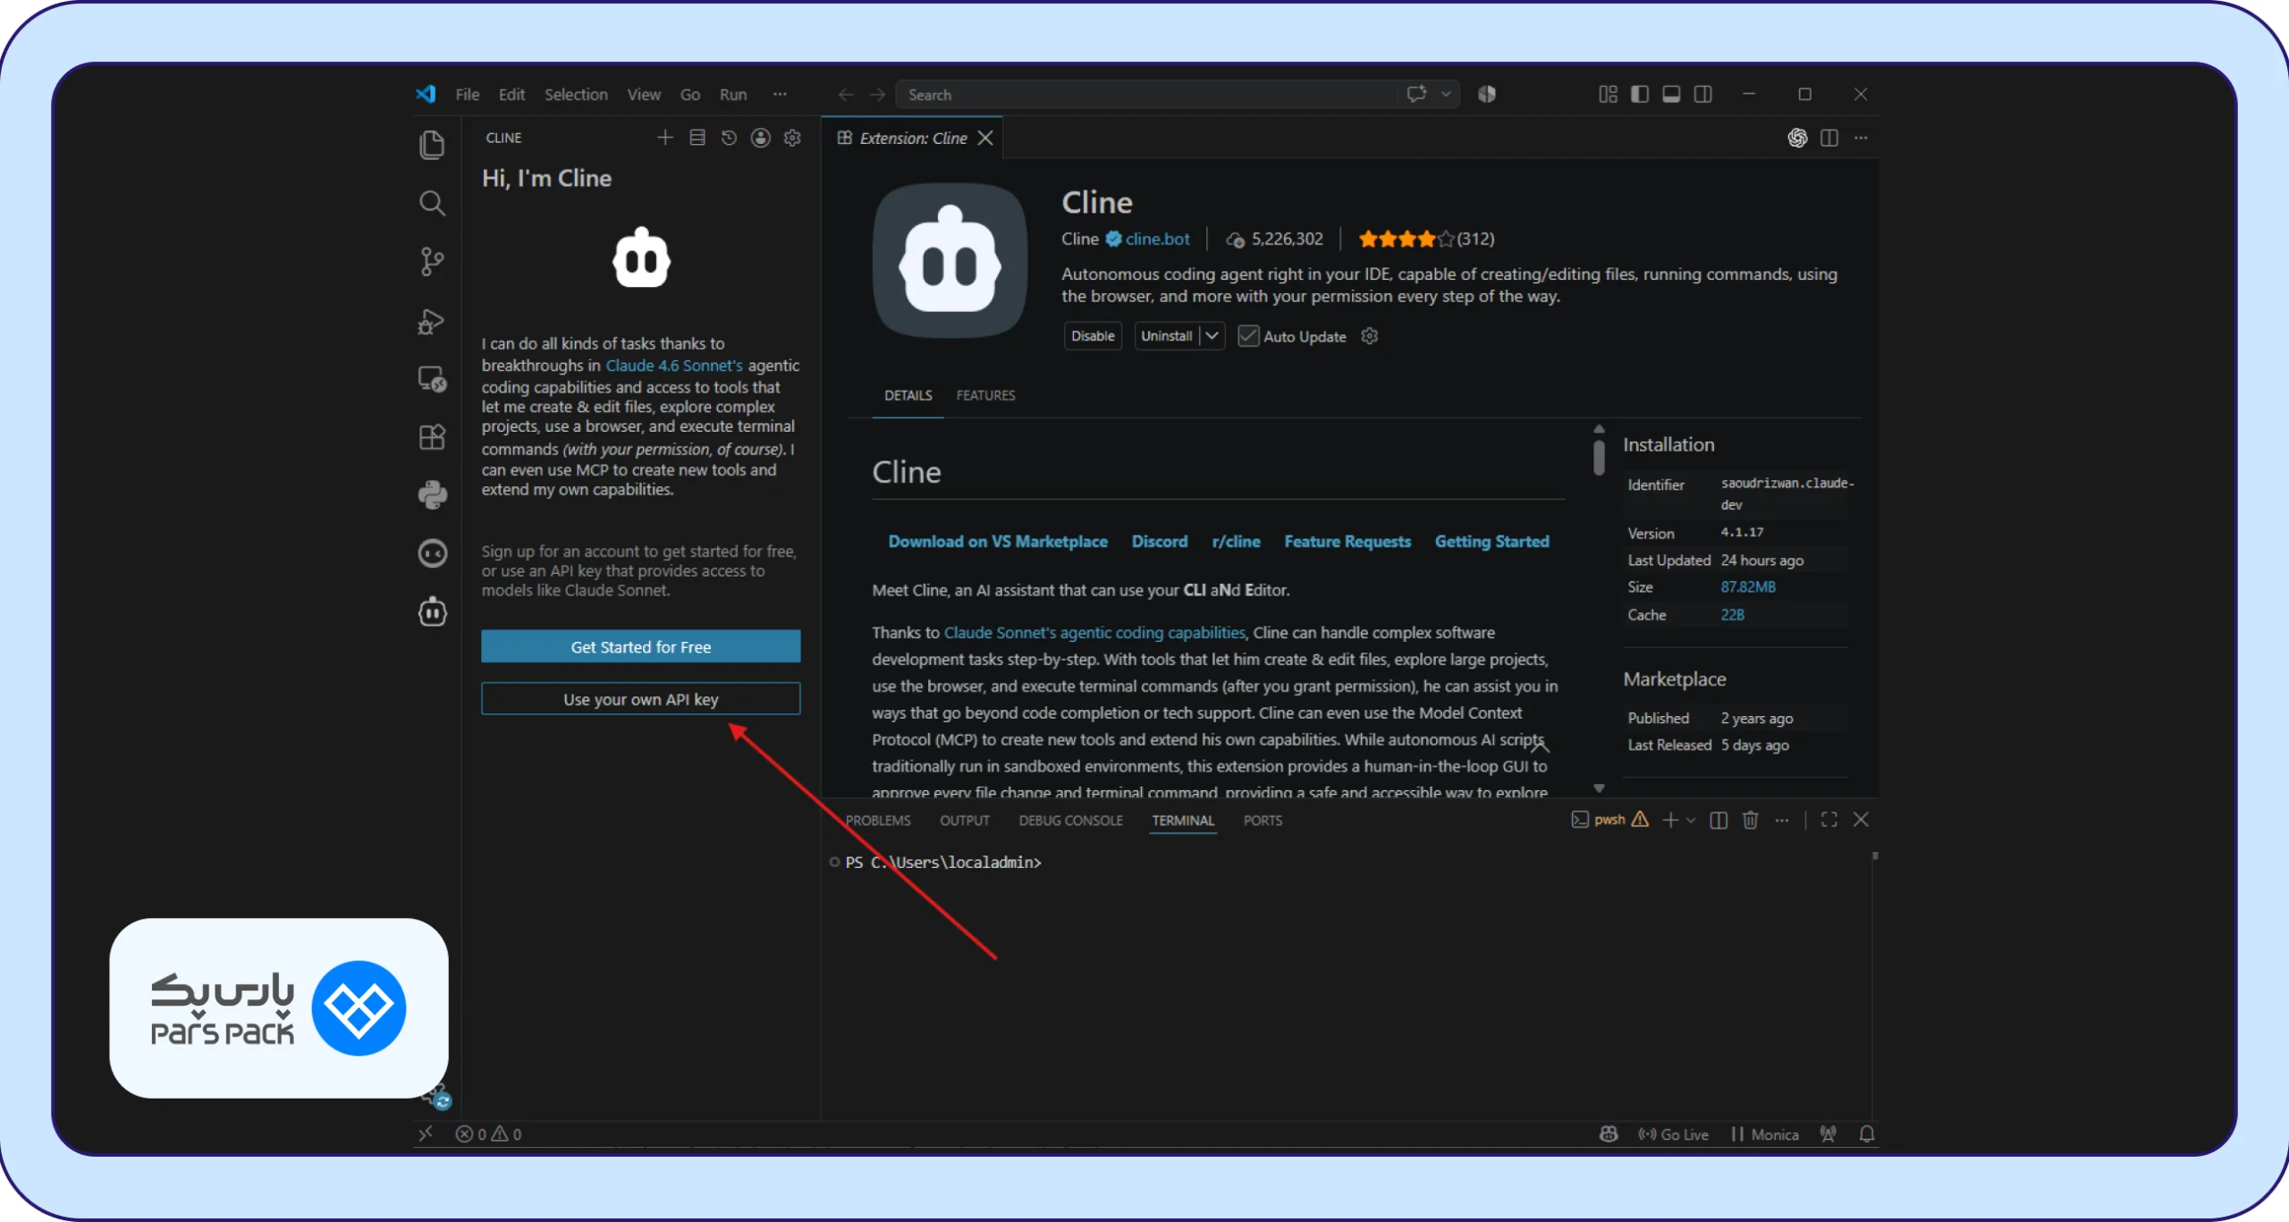This screenshot has height=1222, width=2289.
Task: Open the new terminal profile dropdown
Action: click(1690, 821)
